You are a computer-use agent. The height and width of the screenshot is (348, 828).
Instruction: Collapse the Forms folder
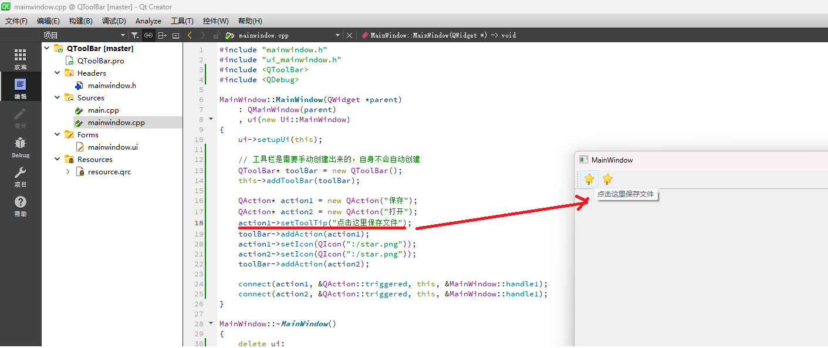pos(58,134)
